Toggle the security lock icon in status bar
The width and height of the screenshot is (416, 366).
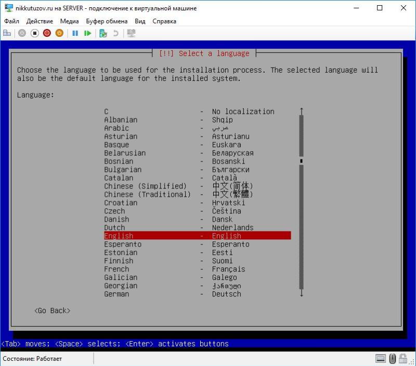pos(402,359)
